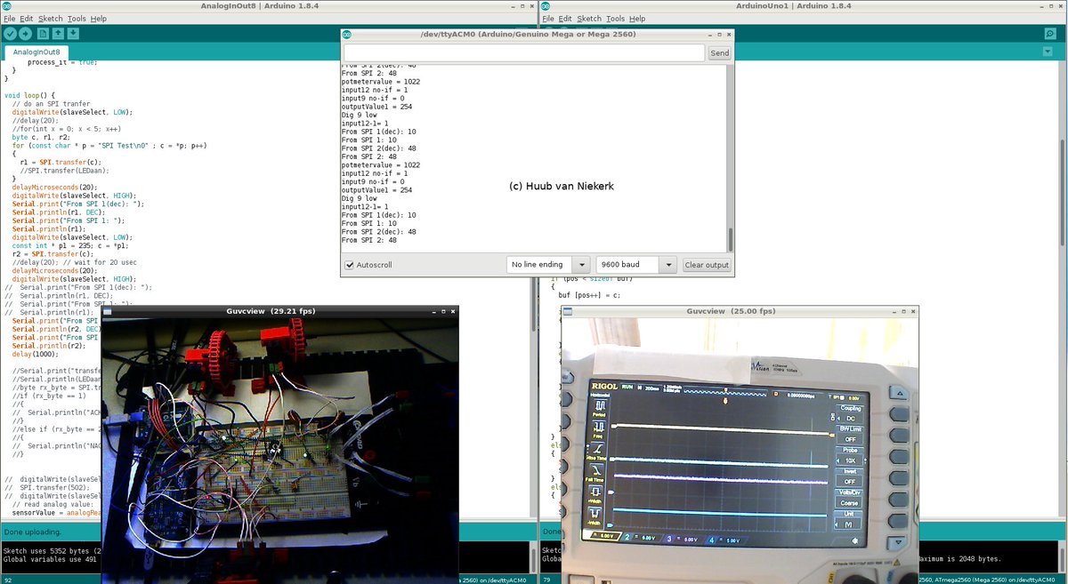The width and height of the screenshot is (1068, 584).
Task: Close the serial monitor window
Action: point(727,35)
